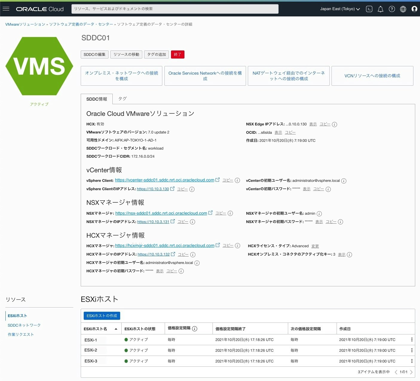Click the Oracle Cloud logo
The image size is (420, 381).
40,9
